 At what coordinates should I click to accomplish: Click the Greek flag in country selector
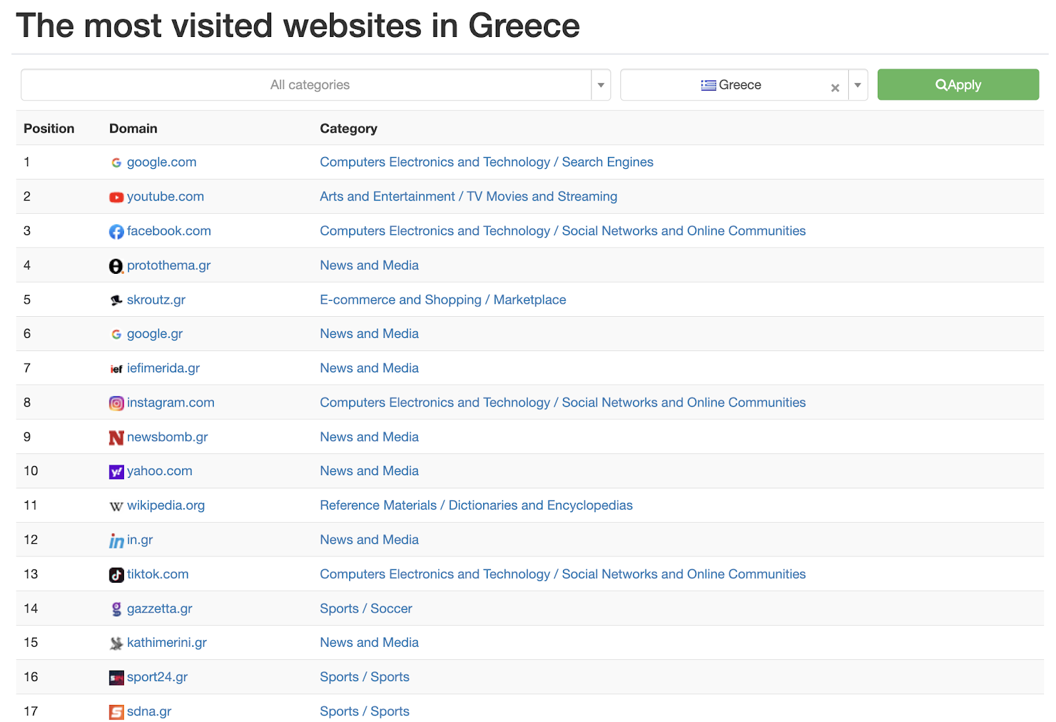pos(708,85)
